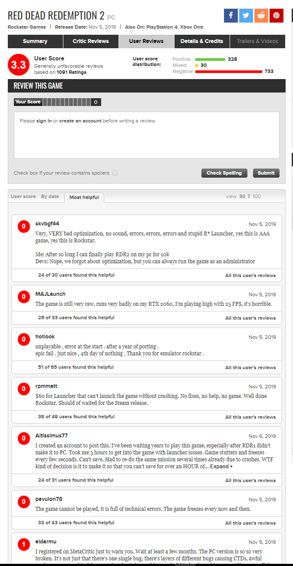Open eldarmu's user profile
The image size is (293, 566).
click(x=46, y=542)
